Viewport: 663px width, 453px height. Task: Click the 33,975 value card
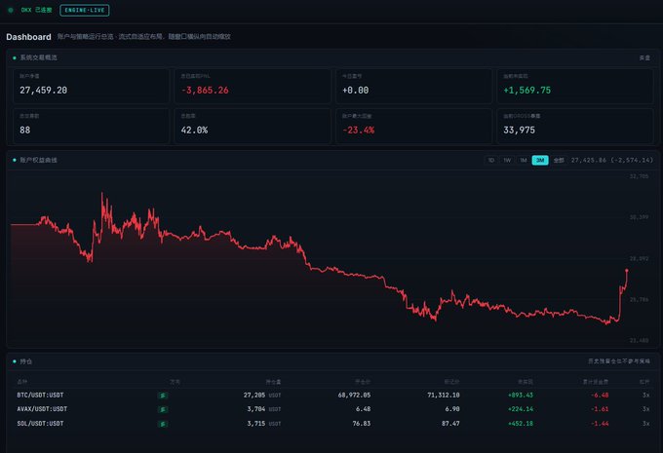click(575, 126)
